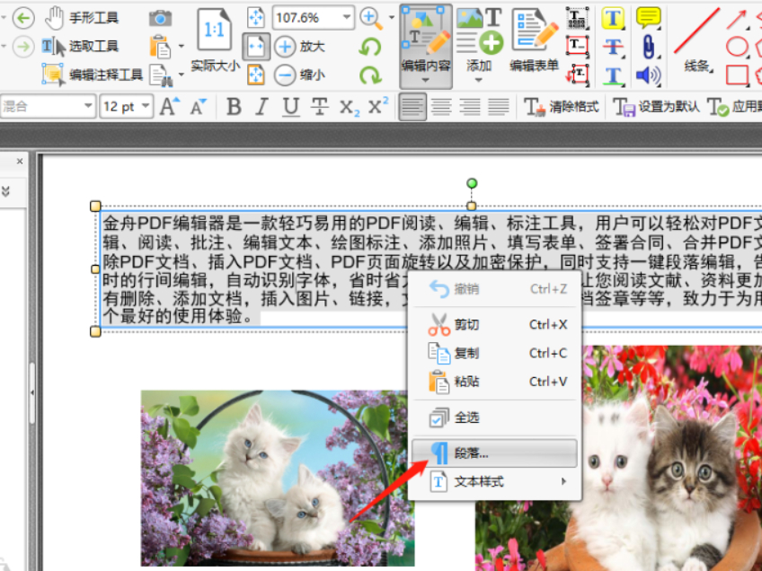Click the green rotation handle above text box
The image size is (762, 571).
[x=472, y=183]
